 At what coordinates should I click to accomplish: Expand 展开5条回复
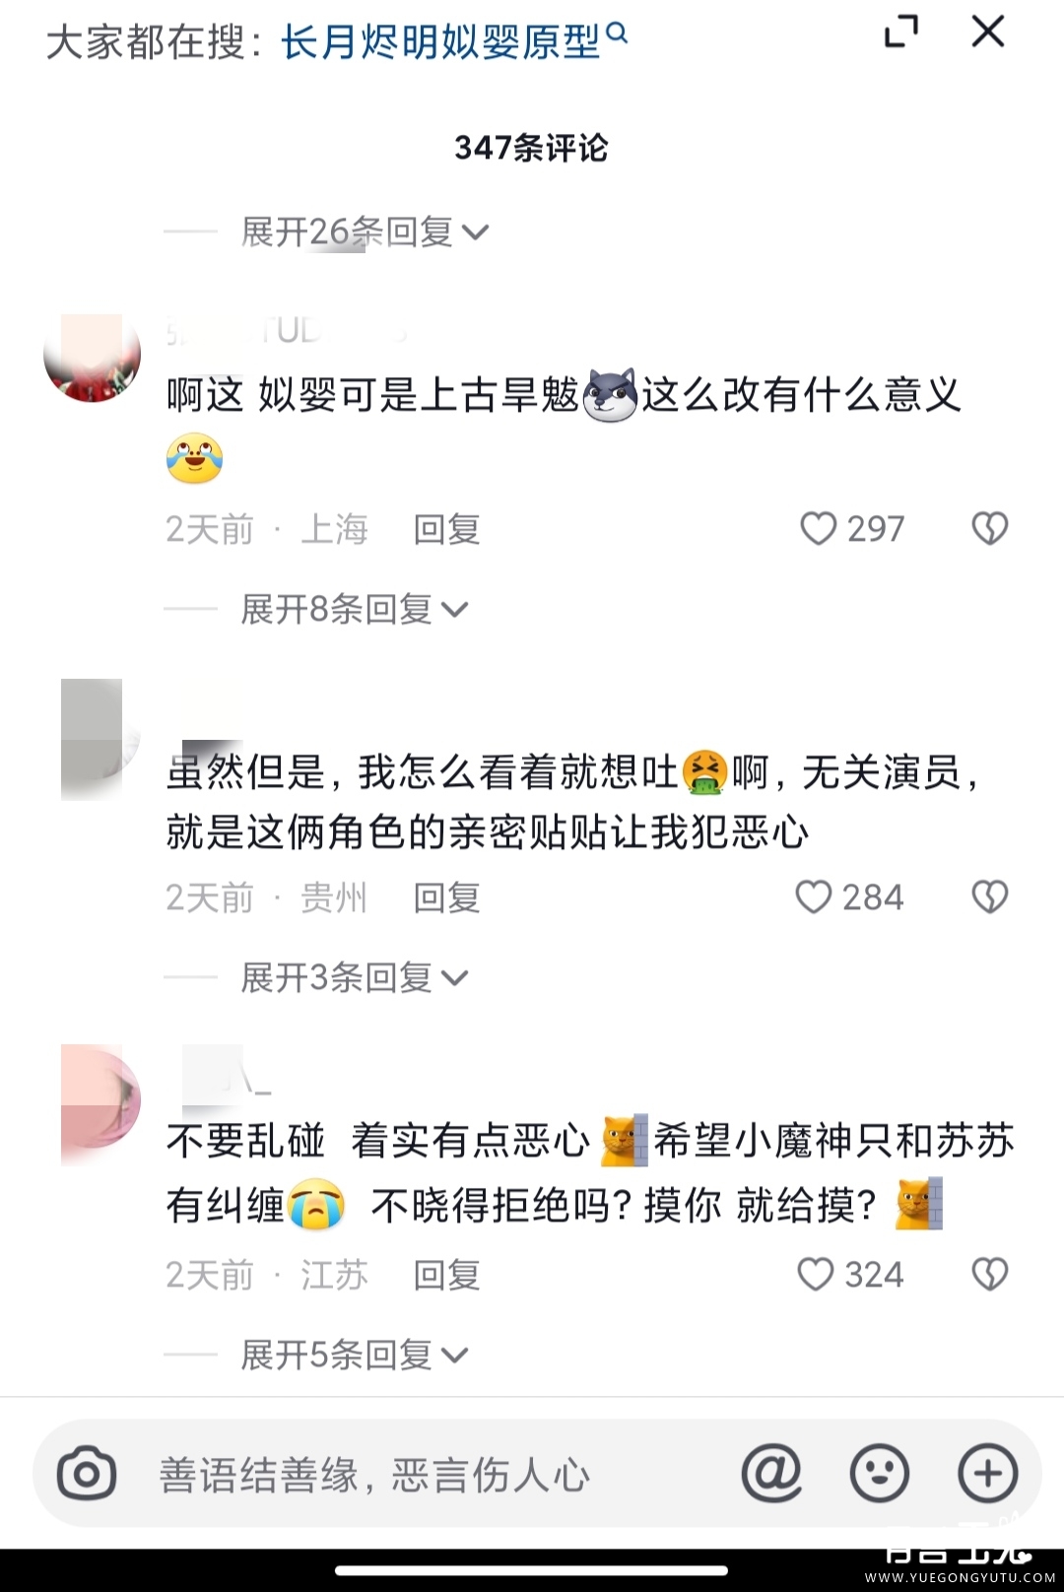point(355,1356)
